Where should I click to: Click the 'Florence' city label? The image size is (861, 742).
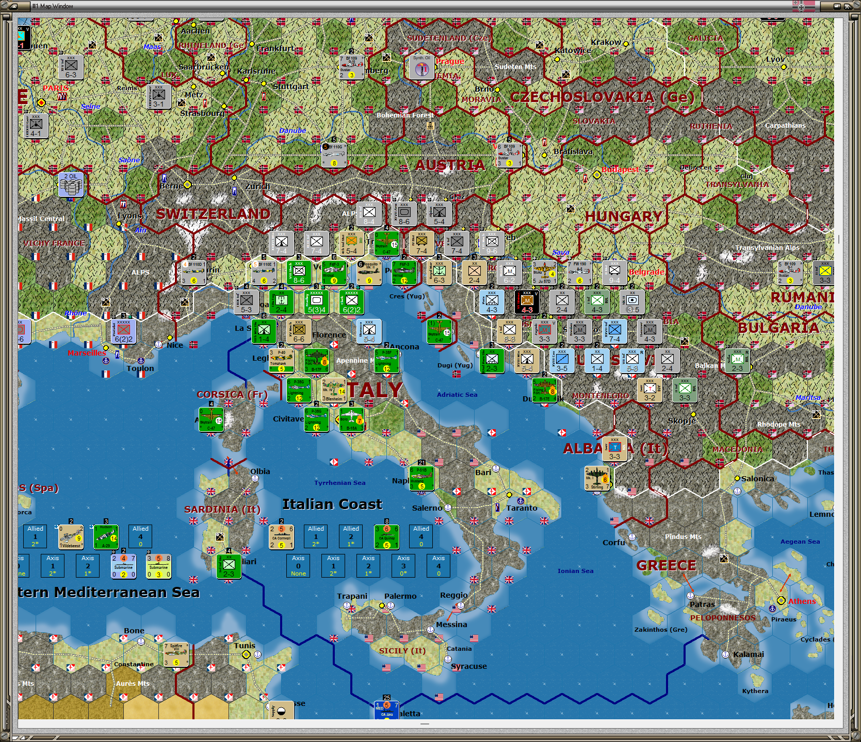point(329,335)
